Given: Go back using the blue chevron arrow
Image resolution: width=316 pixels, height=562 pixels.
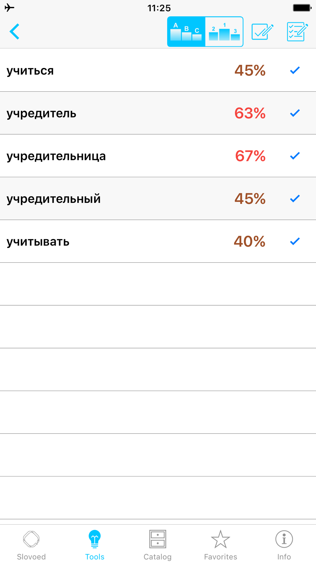Looking at the screenshot, I should click(15, 32).
